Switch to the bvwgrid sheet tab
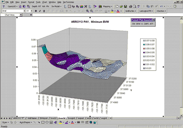 click(71, 118)
